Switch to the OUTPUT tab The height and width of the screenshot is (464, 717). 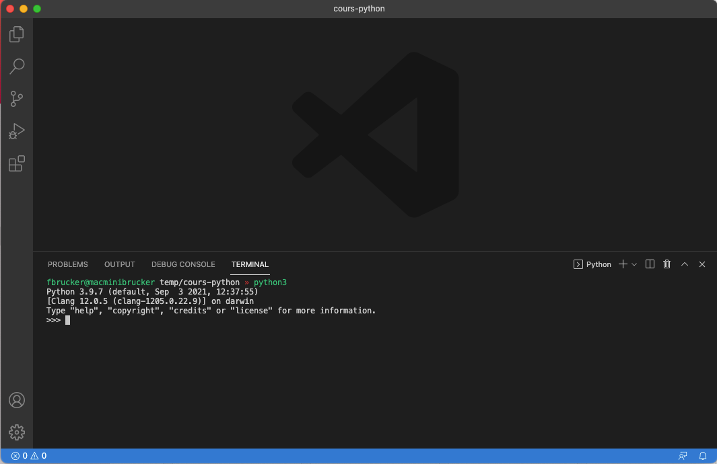click(120, 264)
